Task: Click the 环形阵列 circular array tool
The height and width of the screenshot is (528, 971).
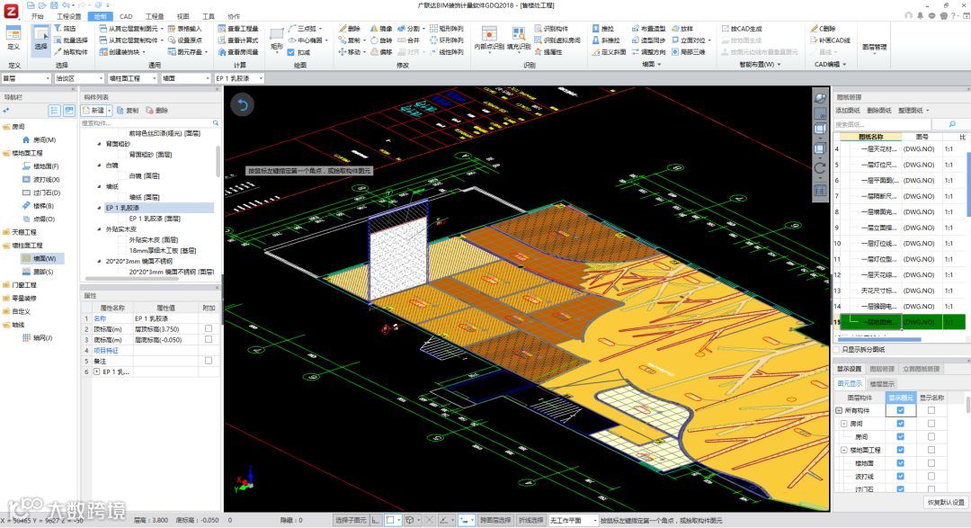Action: click(x=447, y=40)
